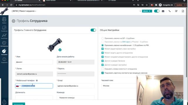The image size is (188, 105).
Task: Add profile photo with green plus icon
Action: click(x=60, y=50)
